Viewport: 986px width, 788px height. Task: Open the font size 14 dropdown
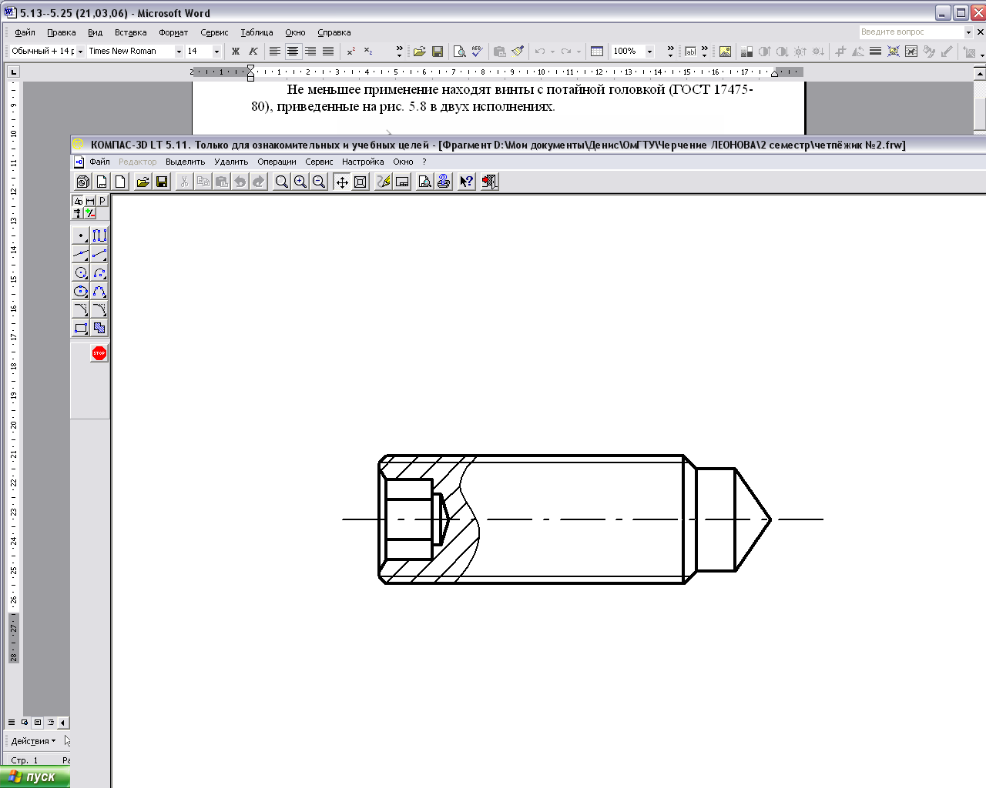pos(216,52)
